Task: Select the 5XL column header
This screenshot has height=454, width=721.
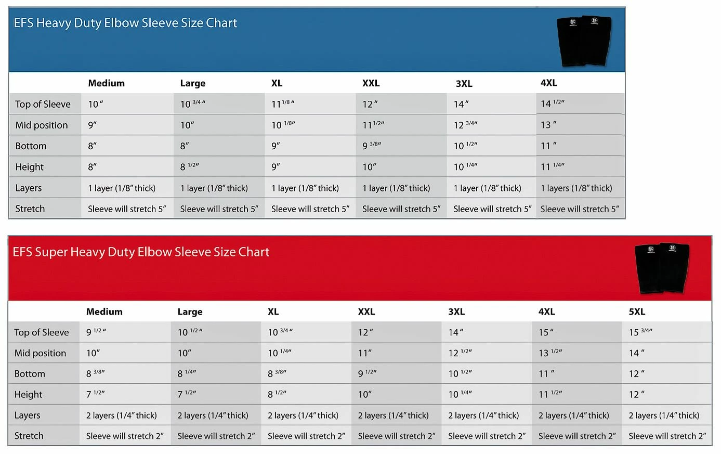Action: 637,312
